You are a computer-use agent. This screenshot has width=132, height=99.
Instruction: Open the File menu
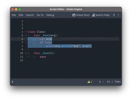14,15
